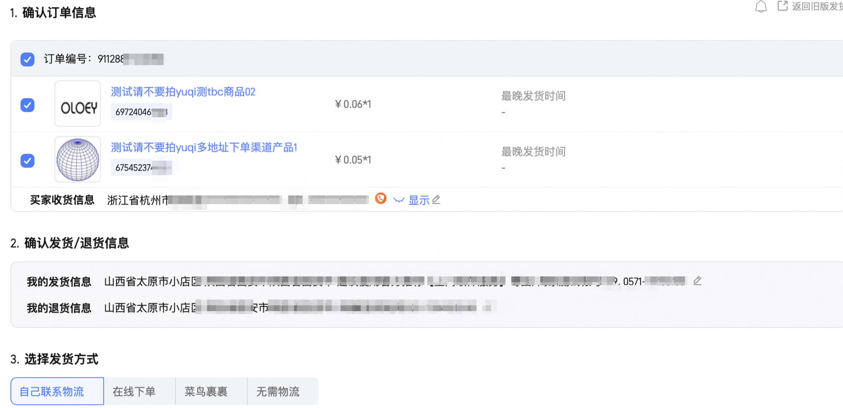Viewport: 843px width, 408px height.
Task: Click item ID tag starting 67545237
Action: [141, 168]
